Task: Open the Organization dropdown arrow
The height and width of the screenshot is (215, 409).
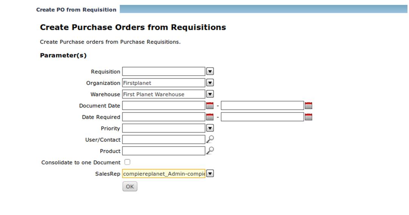Action: pos(210,83)
